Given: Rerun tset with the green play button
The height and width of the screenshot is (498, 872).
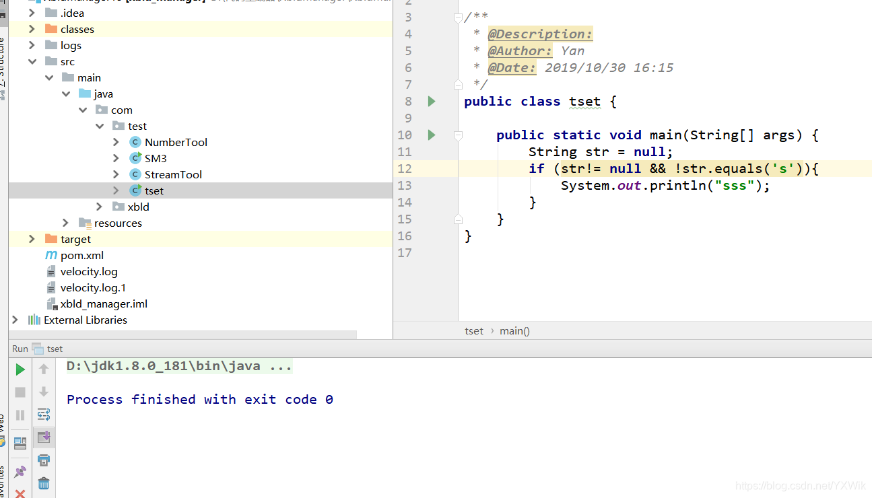Looking at the screenshot, I should (x=20, y=369).
